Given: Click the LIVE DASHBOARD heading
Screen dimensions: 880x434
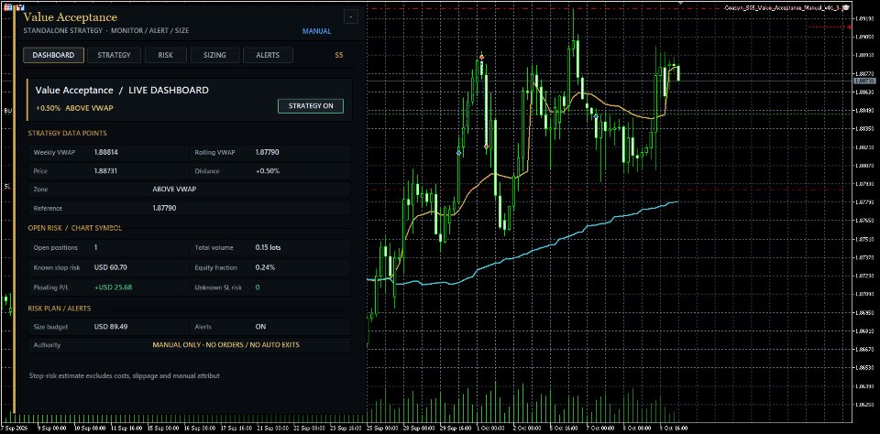Looking at the screenshot, I should click(169, 91).
